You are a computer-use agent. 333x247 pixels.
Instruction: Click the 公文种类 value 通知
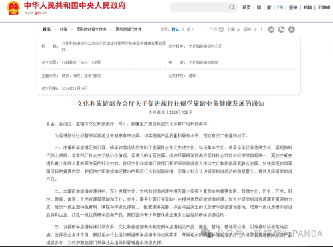click(x=192, y=76)
